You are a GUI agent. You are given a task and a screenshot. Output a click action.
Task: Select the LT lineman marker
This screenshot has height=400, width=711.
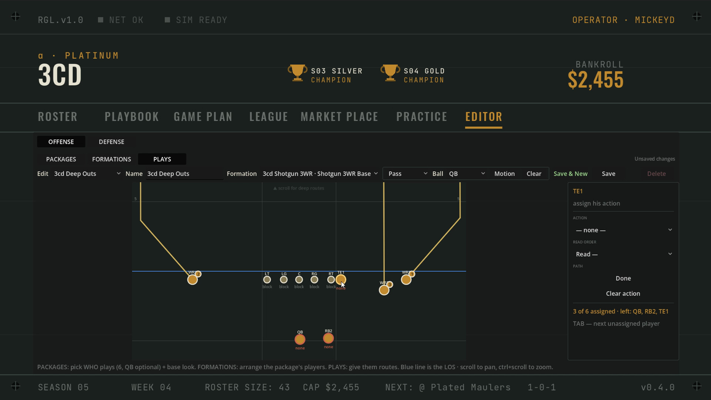[x=267, y=280]
